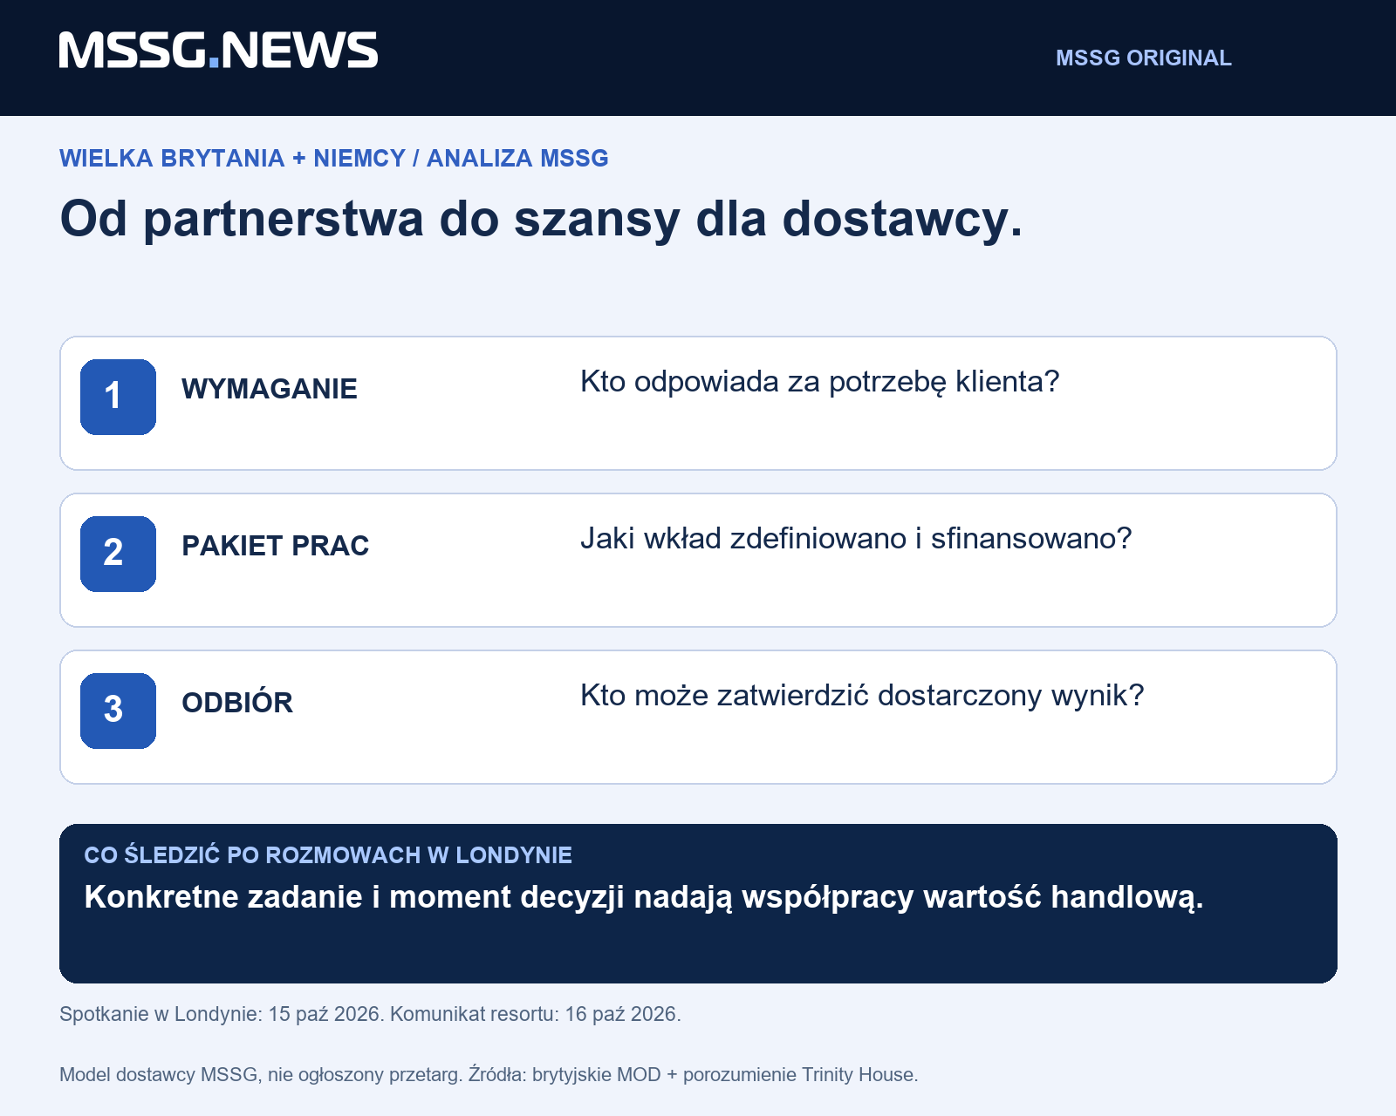1396x1116 pixels.
Task: Click the 'Spotkanie w Londynie: 15 paź 2026' note
Action: click(x=370, y=1014)
